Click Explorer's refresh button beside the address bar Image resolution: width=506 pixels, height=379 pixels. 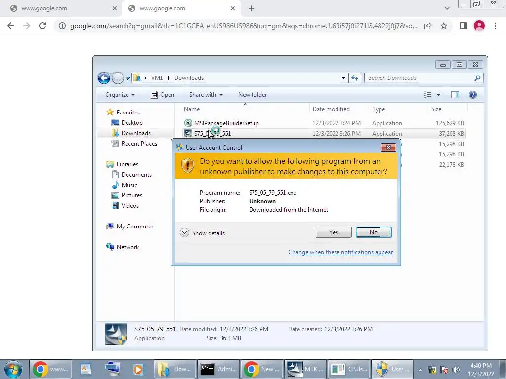pos(355,78)
